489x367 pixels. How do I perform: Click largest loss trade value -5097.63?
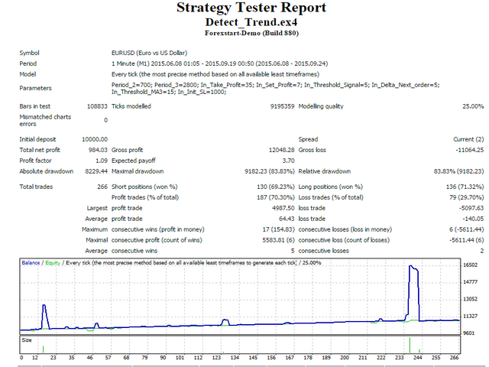(471, 208)
